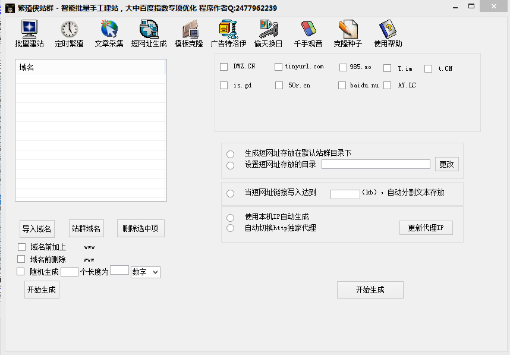
Task: Tick the tinyurl.com checkbox
Action: pos(278,67)
